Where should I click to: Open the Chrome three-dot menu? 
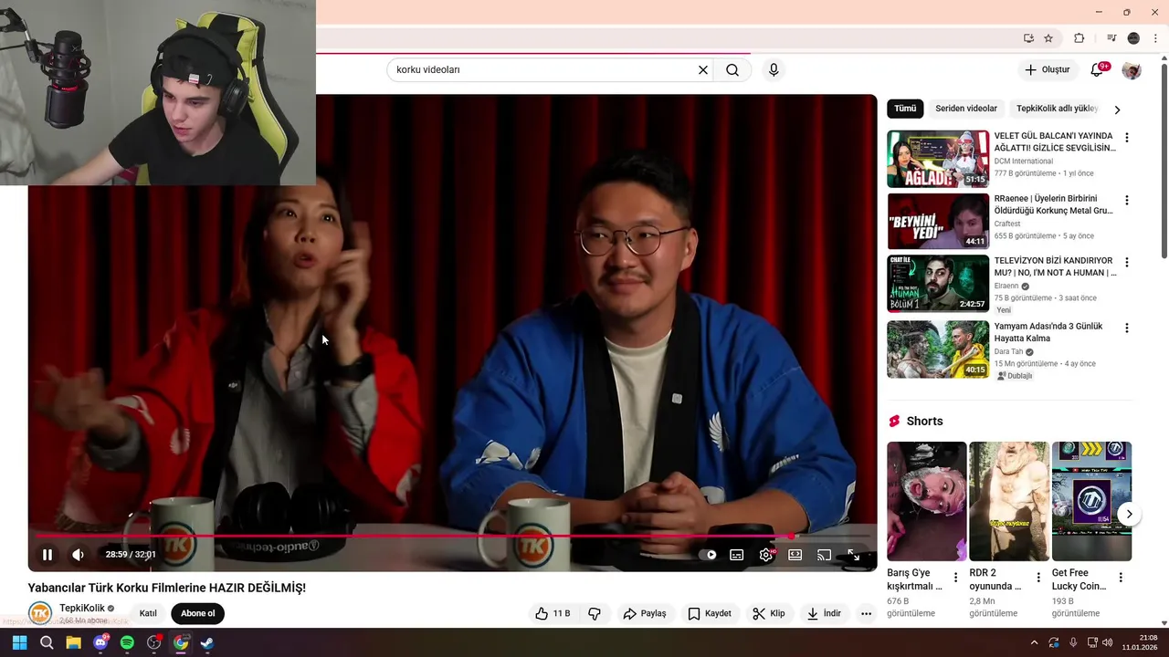[1154, 38]
